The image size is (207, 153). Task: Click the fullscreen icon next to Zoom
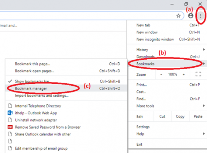(x=198, y=74)
